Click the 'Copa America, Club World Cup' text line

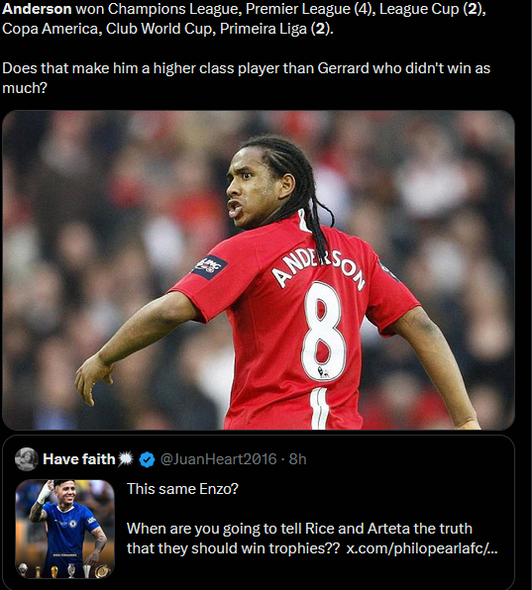click(167, 29)
